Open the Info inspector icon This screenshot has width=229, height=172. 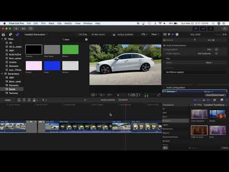(177, 34)
